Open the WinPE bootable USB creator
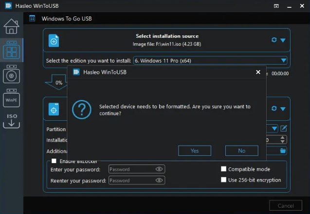This screenshot has height=214, width=310. pyautogui.click(x=11, y=99)
